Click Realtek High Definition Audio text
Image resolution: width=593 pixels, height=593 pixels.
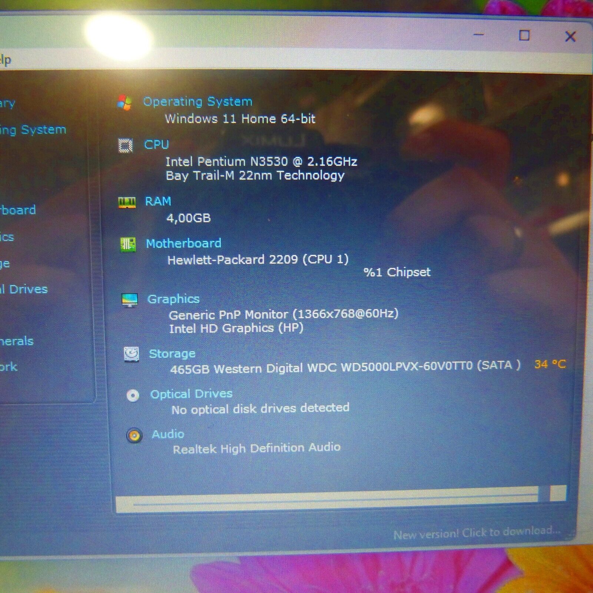(256, 448)
